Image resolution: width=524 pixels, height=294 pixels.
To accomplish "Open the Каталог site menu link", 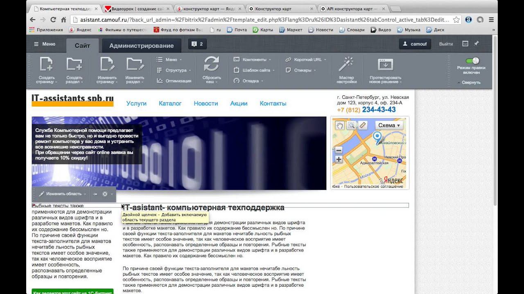I will coord(170,103).
